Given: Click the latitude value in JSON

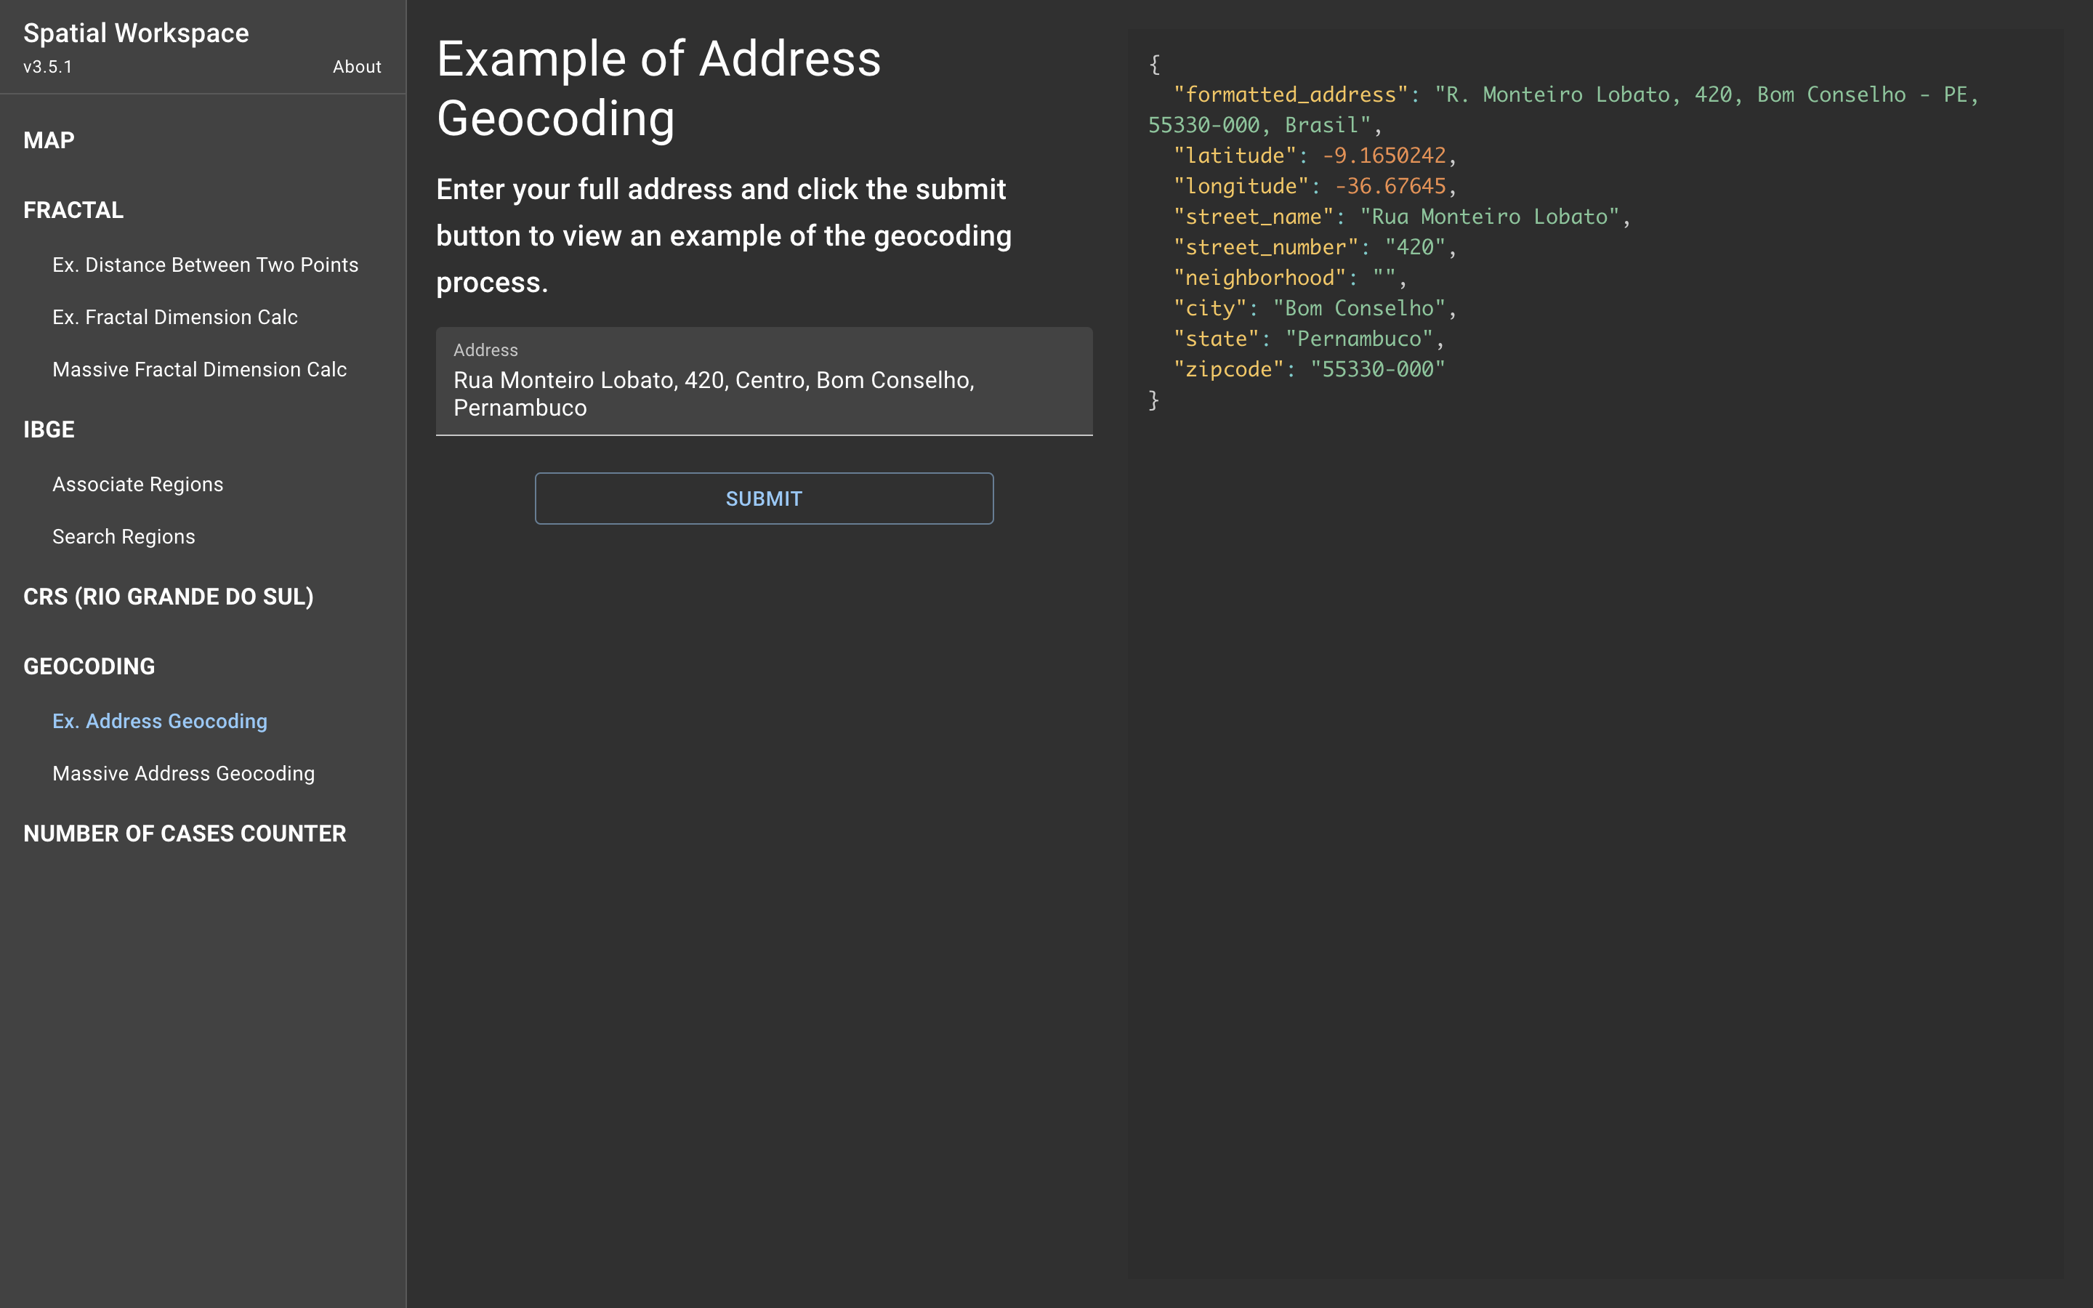Looking at the screenshot, I should (x=1384, y=156).
